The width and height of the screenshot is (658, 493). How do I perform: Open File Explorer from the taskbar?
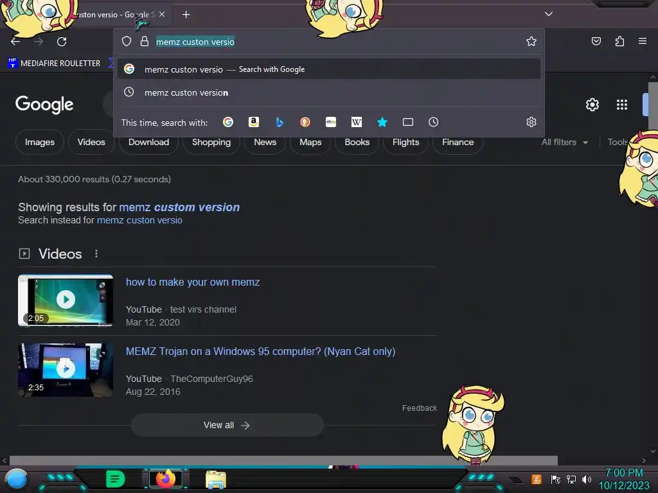click(216, 480)
